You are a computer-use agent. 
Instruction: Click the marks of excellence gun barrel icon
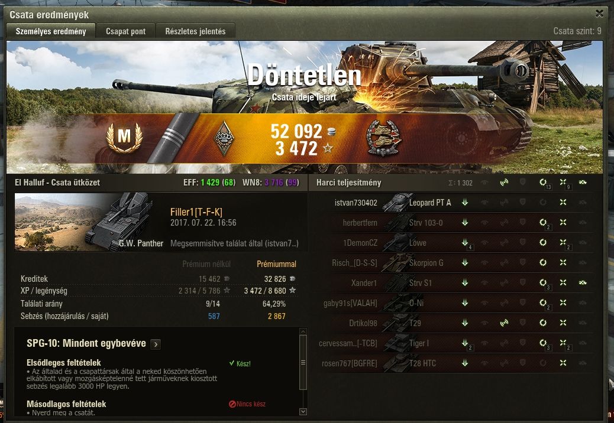(173, 138)
